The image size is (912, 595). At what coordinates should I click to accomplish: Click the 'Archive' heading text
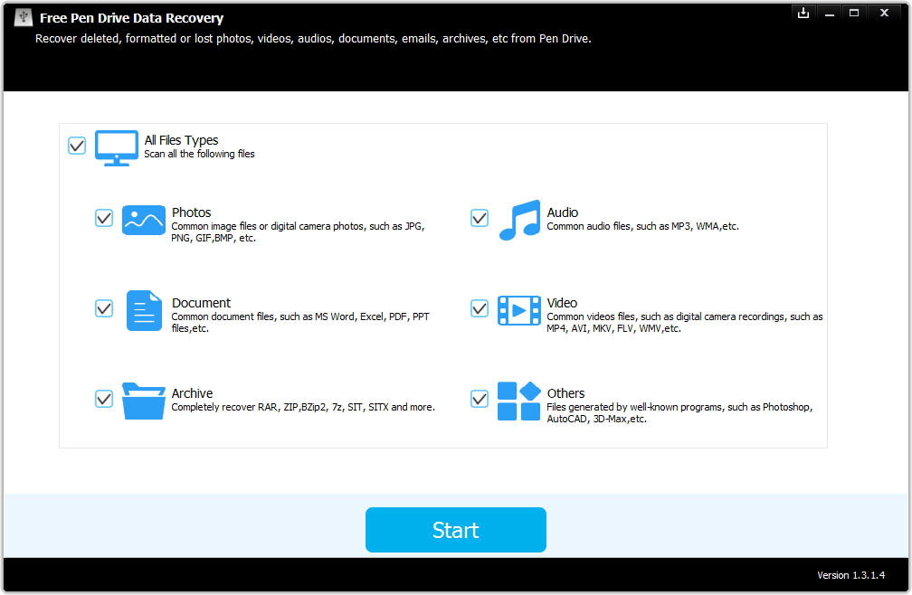click(x=192, y=393)
